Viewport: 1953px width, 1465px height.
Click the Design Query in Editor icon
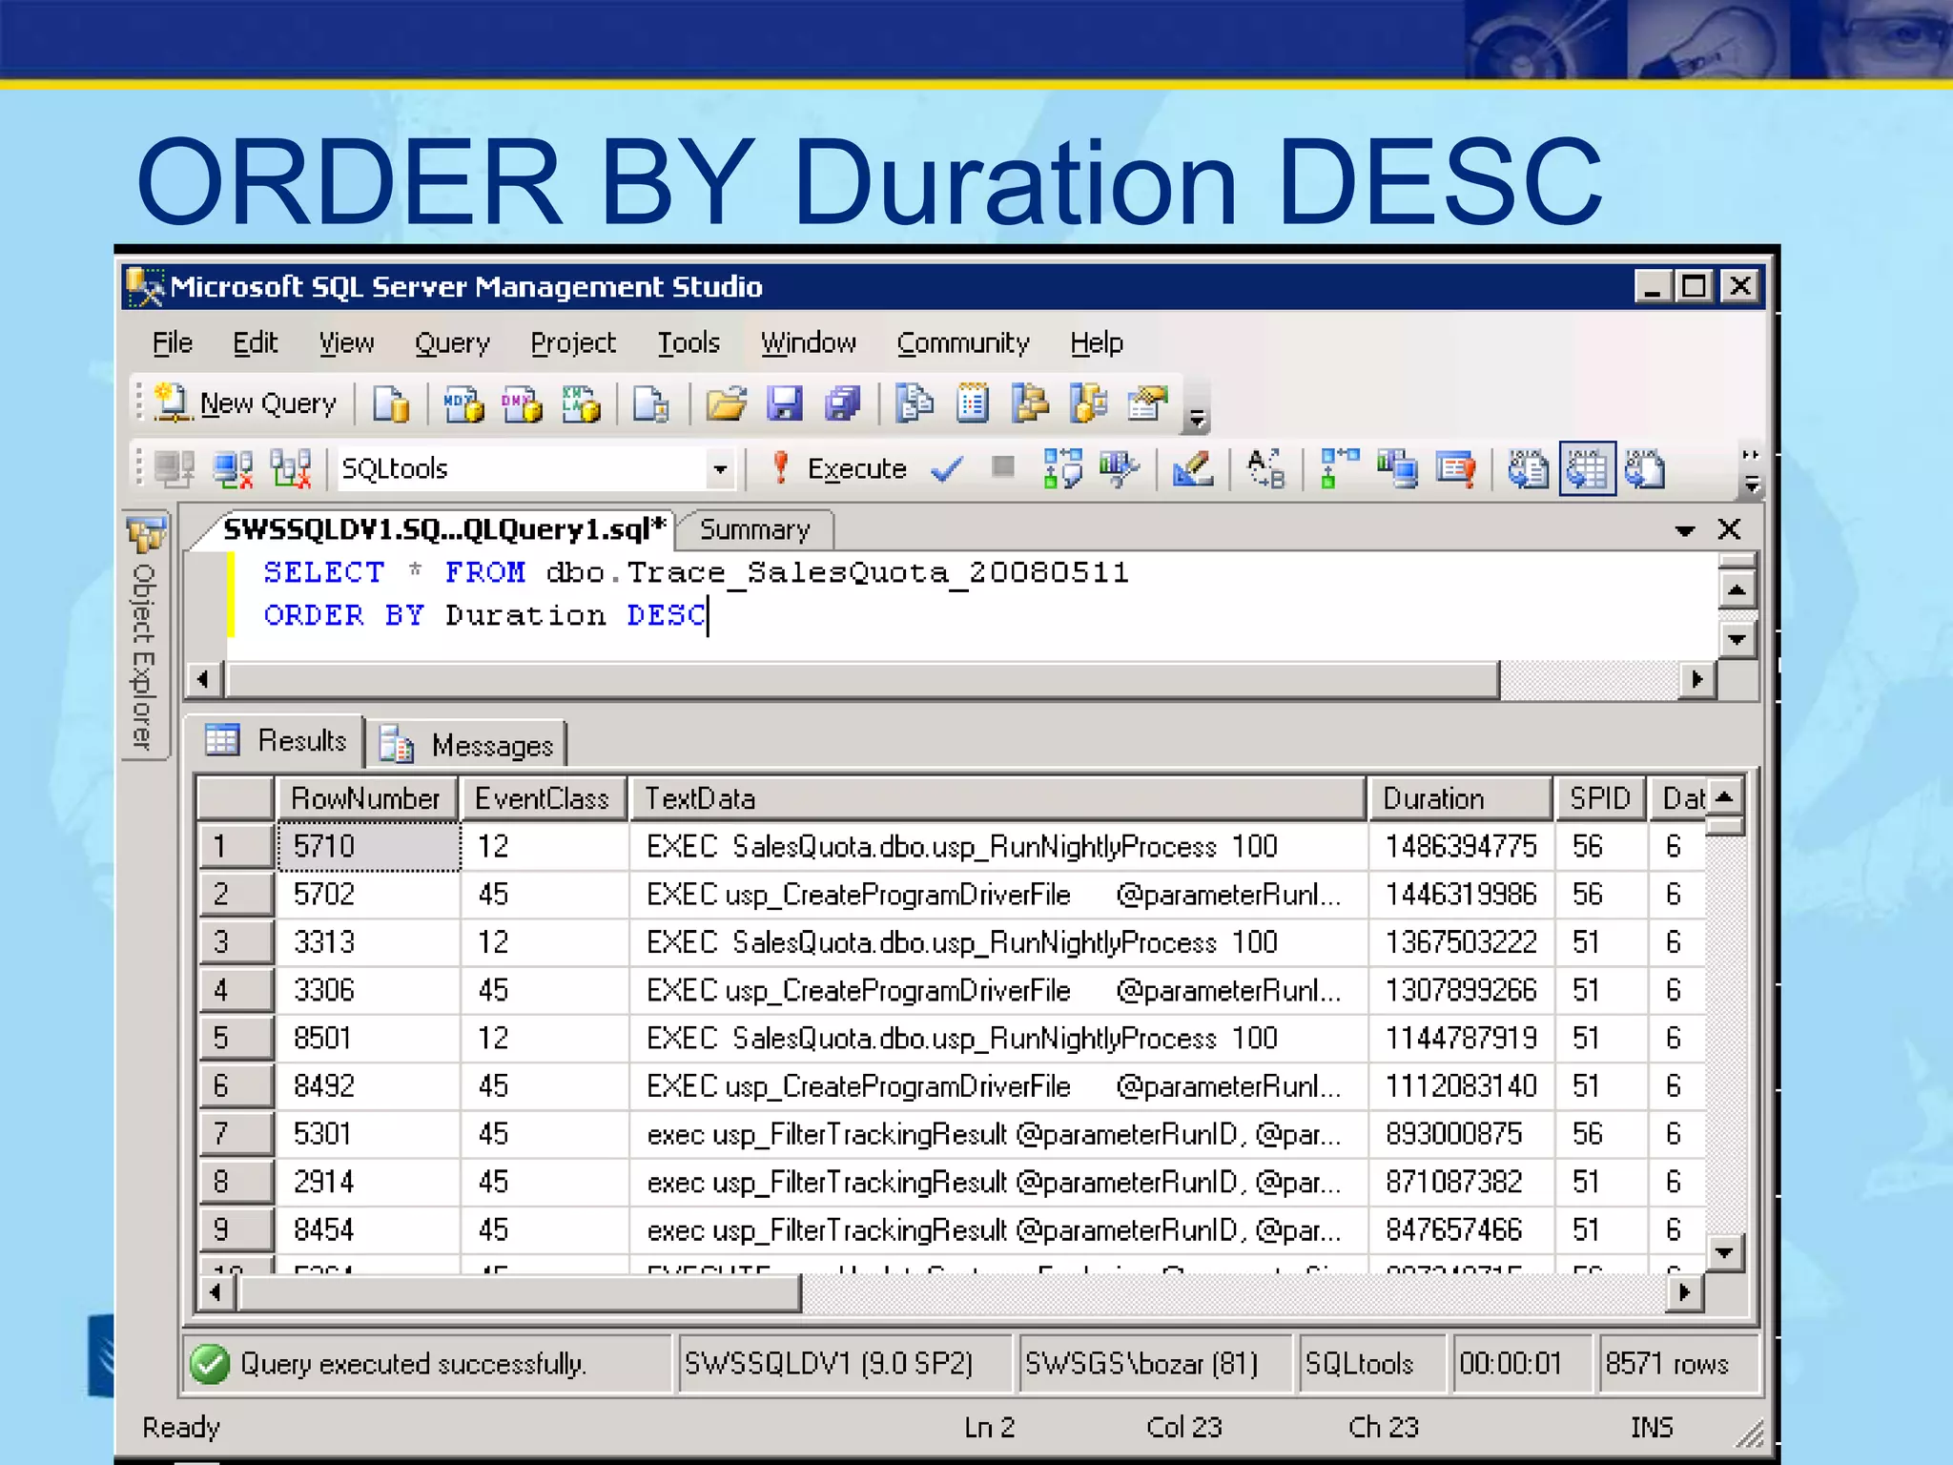1192,468
